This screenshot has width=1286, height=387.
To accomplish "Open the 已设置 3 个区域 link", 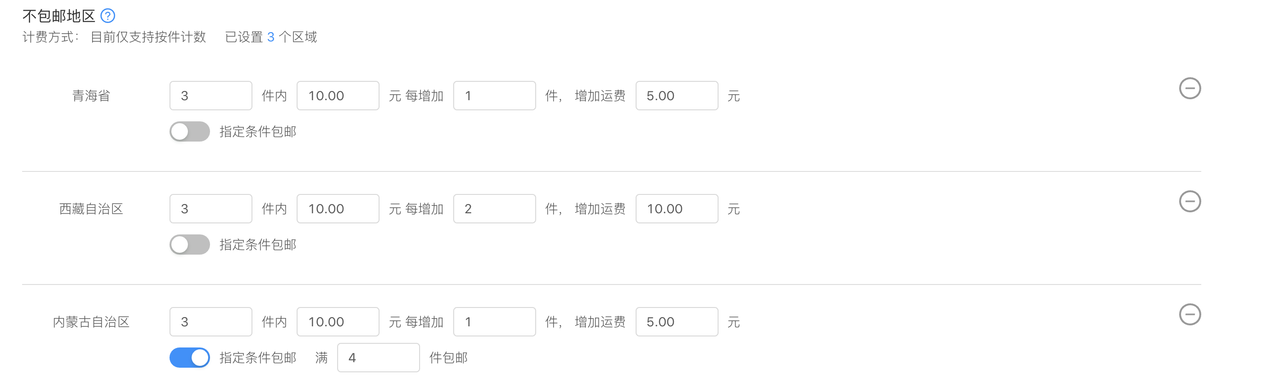I will tap(271, 37).
